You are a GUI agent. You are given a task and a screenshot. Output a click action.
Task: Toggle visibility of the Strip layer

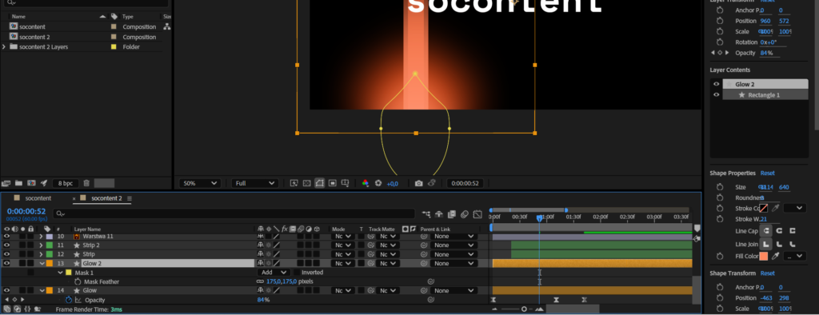(x=6, y=254)
